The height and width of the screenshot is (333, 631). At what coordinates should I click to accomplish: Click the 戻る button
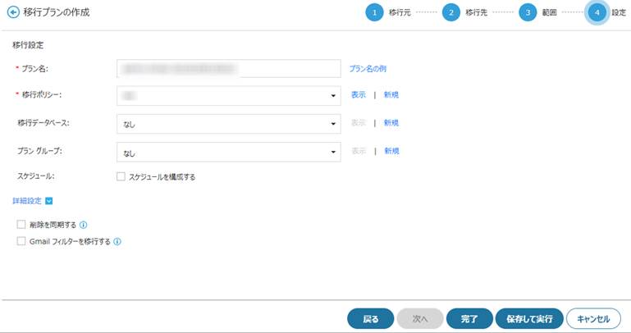370,319
